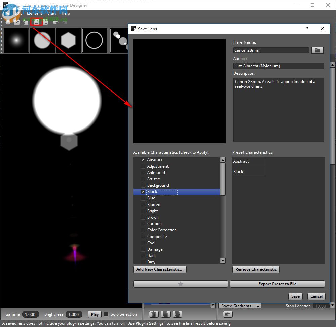Check the Adjustment characteristic checkbox
Screen dimensions: 336x327
(143, 166)
